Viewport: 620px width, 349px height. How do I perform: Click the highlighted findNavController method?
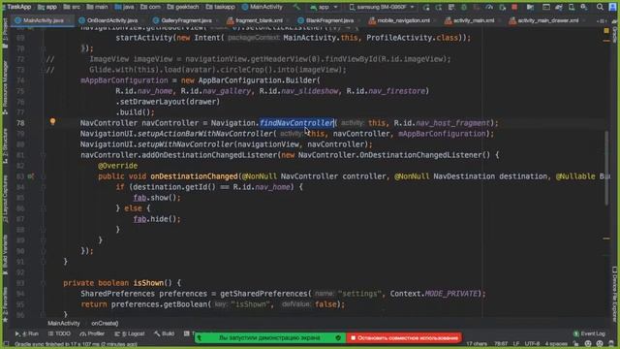(296, 123)
